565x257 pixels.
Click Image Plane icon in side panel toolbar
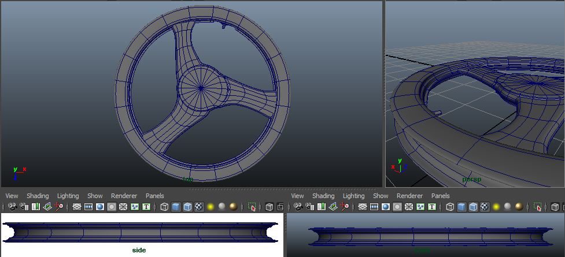47,207
